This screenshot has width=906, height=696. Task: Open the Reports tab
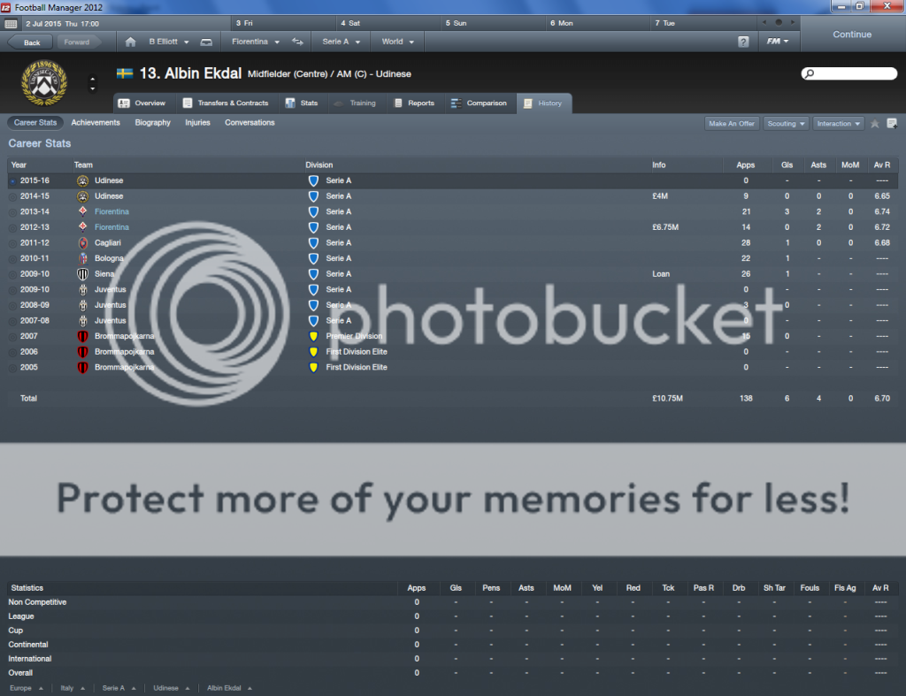click(414, 103)
